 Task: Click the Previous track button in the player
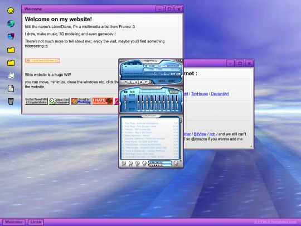click(125, 82)
